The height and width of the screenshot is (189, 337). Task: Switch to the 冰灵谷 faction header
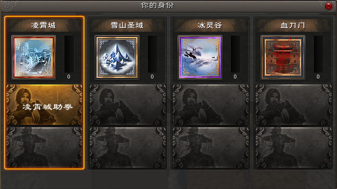pyautogui.click(x=210, y=25)
